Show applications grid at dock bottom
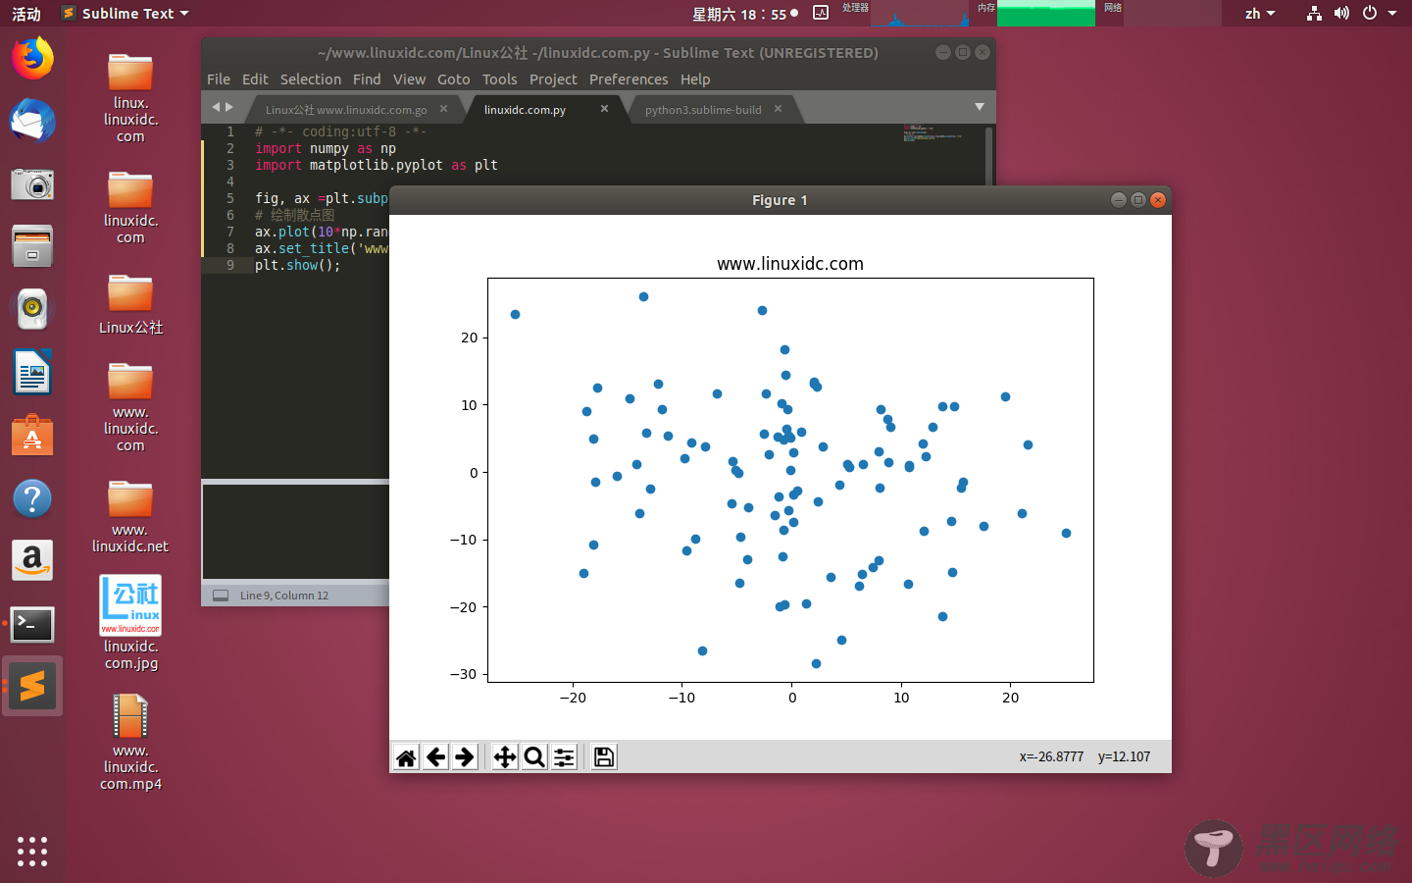Image resolution: width=1412 pixels, height=883 pixels. [32, 851]
